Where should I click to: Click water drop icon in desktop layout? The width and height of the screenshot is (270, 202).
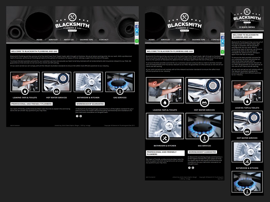25,91
